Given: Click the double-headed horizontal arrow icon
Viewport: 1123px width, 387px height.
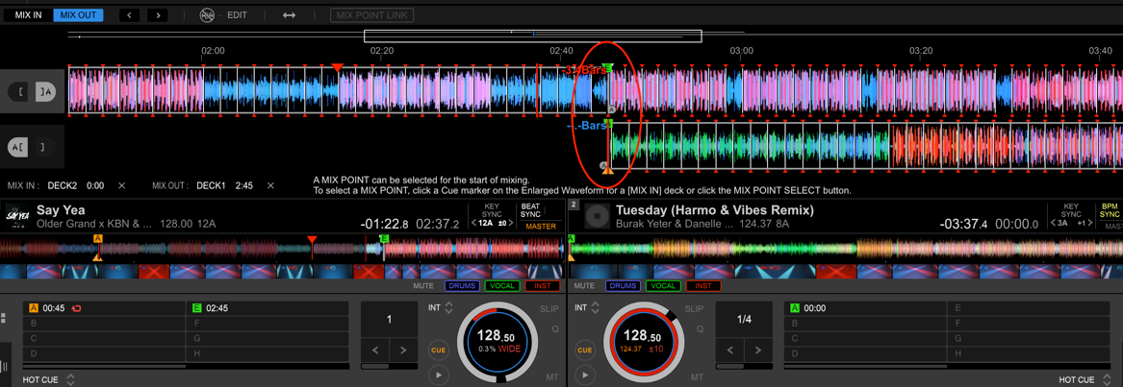Looking at the screenshot, I should click(289, 15).
